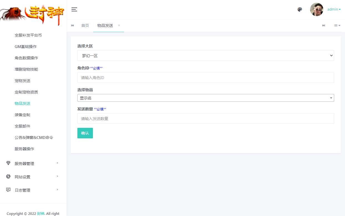
Task: Close the 物品发送 tab with its x
Action: [x=119, y=25]
